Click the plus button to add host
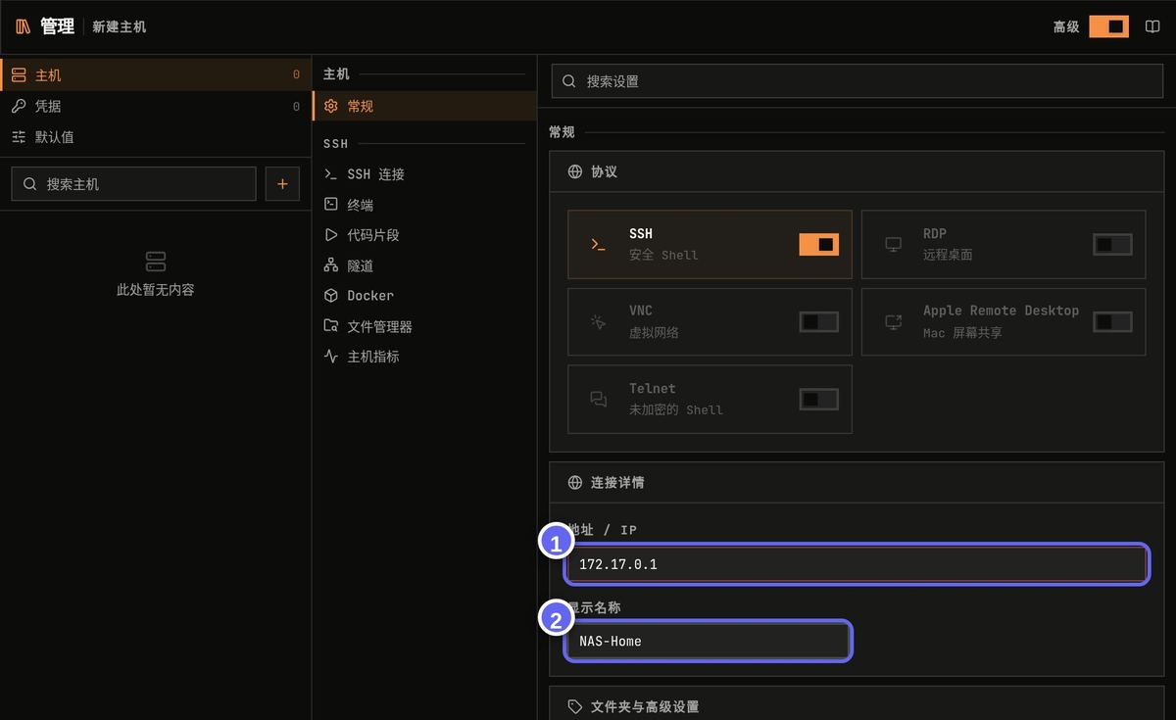The image size is (1176, 720). pyautogui.click(x=282, y=184)
